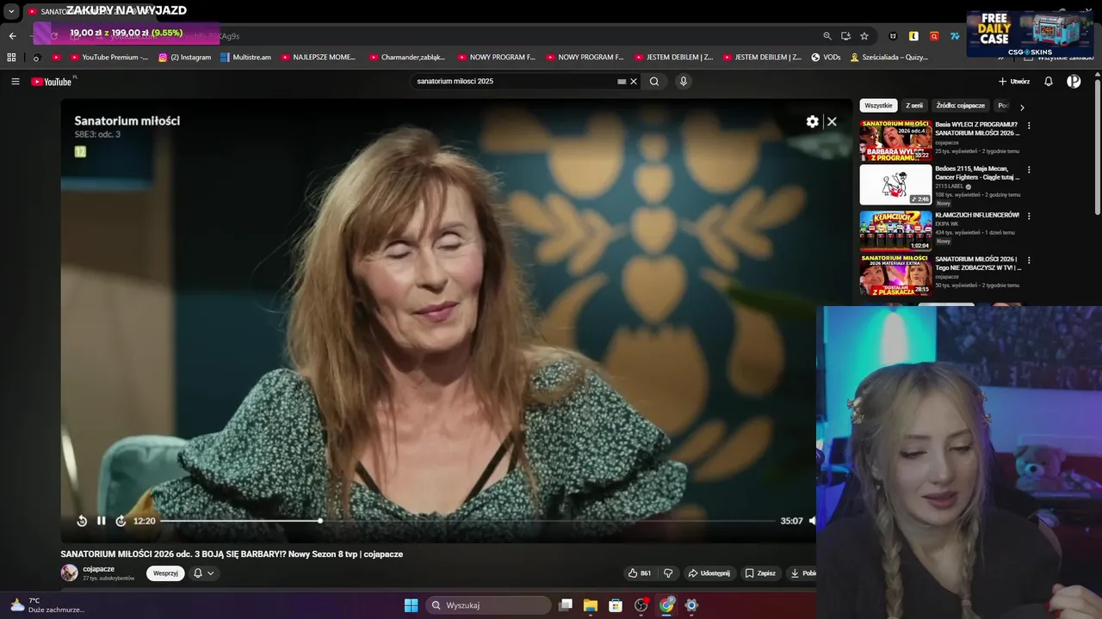The image size is (1102, 619).
Task: Select the Z serii filter chip
Action: click(914, 106)
